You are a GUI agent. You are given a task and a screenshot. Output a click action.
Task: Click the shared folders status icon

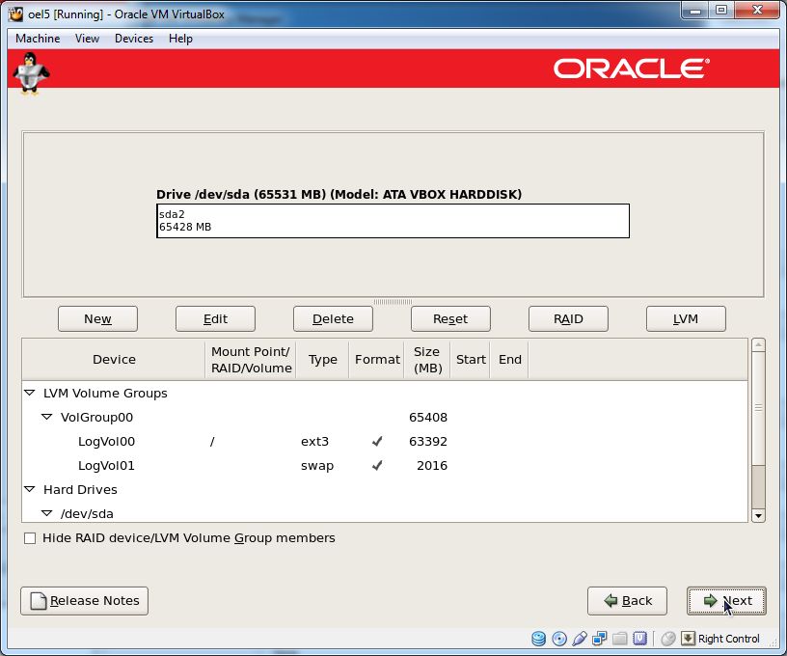pyautogui.click(x=620, y=639)
